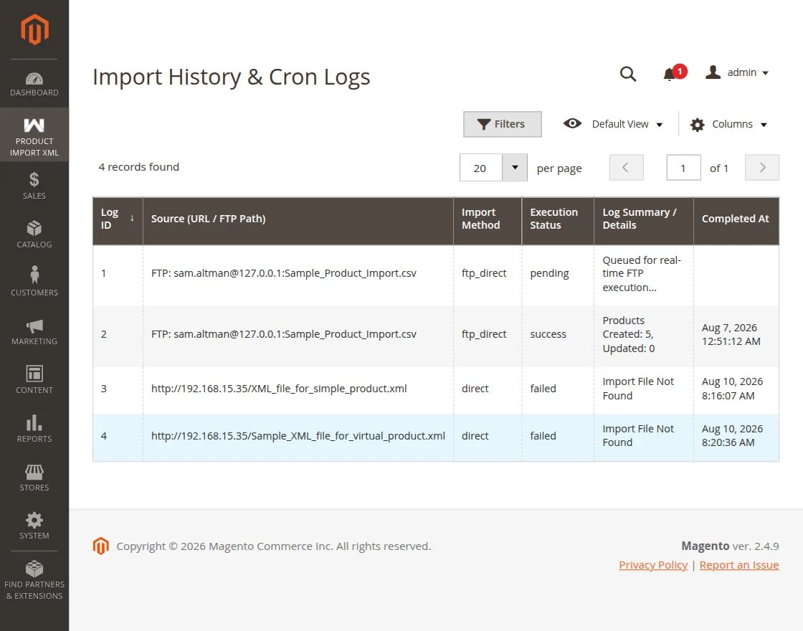Open the Columns settings dropdown
The image size is (803, 631).
point(728,125)
